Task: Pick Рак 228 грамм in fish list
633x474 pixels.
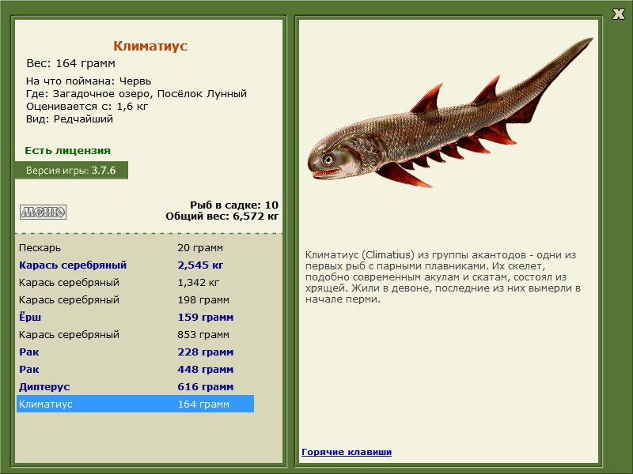Action: (x=135, y=352)
